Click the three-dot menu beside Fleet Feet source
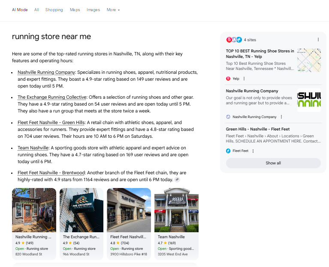 click(253, 151)
